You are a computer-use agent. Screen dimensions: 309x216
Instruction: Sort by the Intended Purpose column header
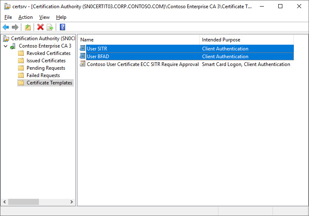coord(246,40)
